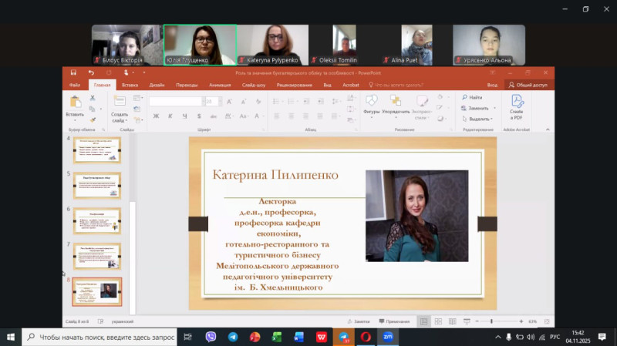Click the Save icon in quick access toolbar
617x346 pixels.
(73, 72)
